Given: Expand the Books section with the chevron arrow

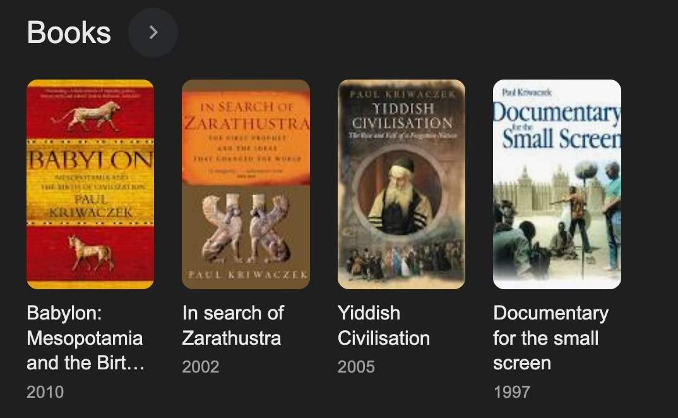Looking at the screenshot, I should [x=153, y=32].
